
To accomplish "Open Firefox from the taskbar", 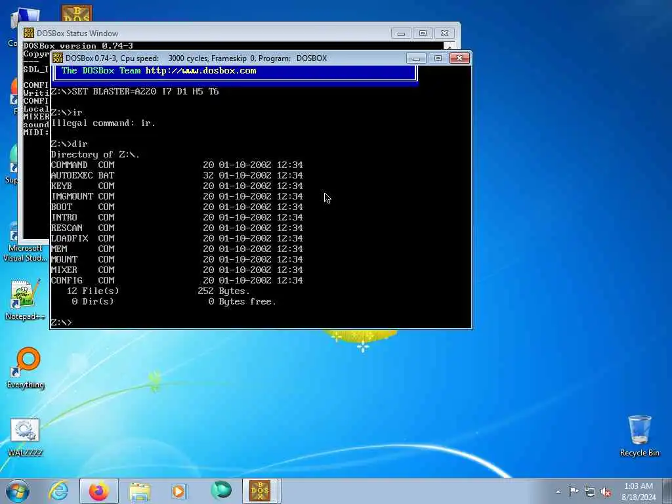I will point(98,491).
